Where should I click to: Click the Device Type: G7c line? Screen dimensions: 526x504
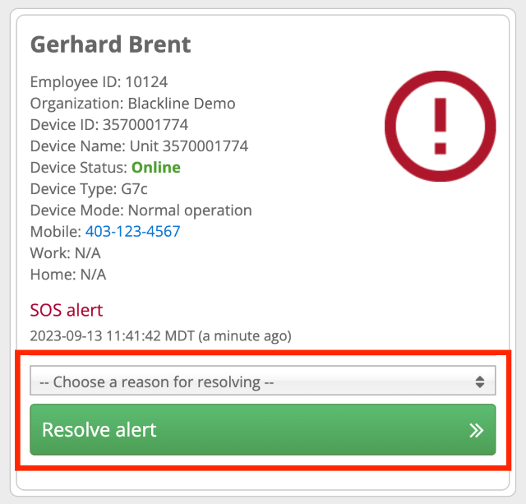(89, 189)
